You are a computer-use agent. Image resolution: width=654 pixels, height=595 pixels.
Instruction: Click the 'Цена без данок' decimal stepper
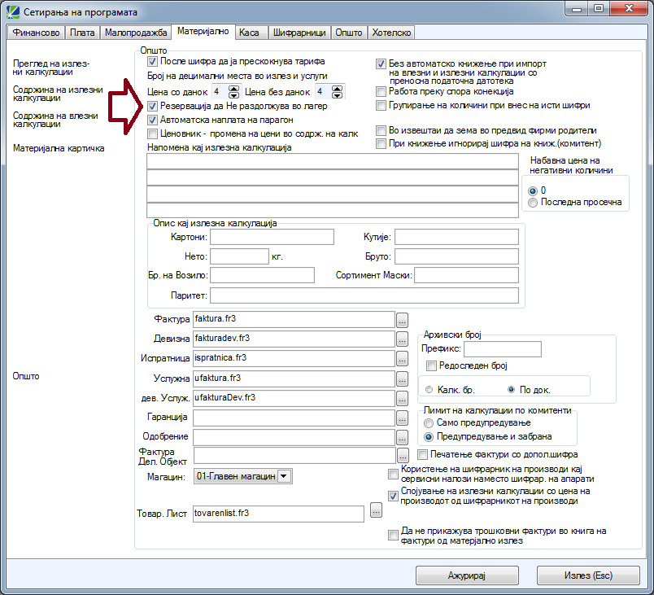tap(337, 91)
